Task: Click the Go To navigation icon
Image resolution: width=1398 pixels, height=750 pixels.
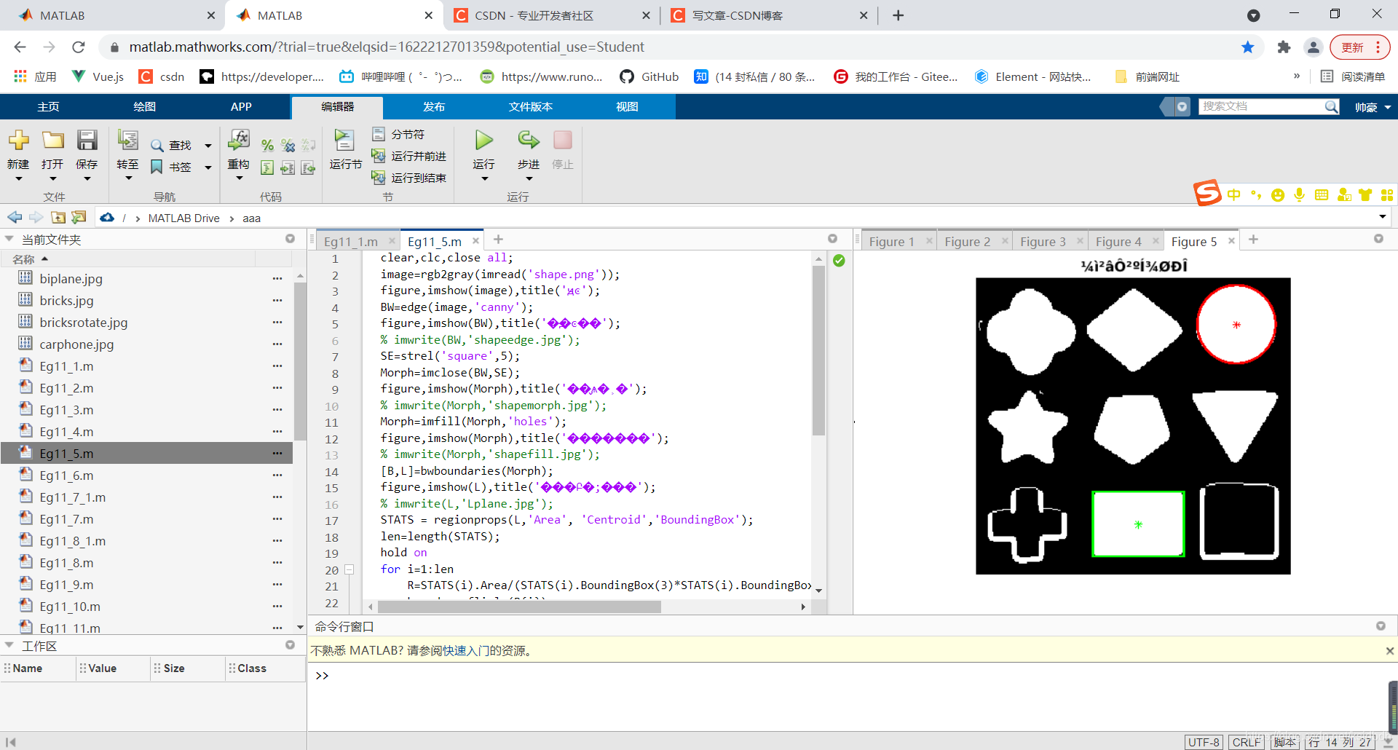Action: coord(128,140)
